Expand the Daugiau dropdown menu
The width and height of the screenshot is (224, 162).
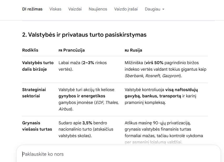(x=155, y=9)
